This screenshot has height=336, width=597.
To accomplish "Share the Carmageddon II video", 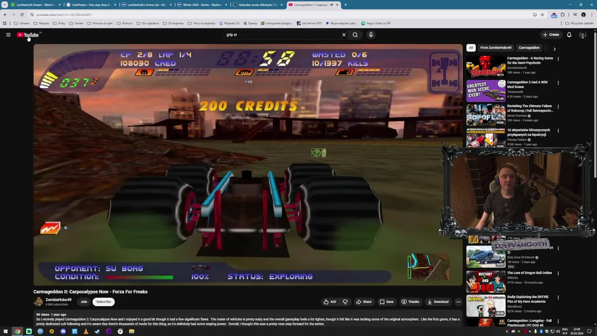I will pos(364,301).
